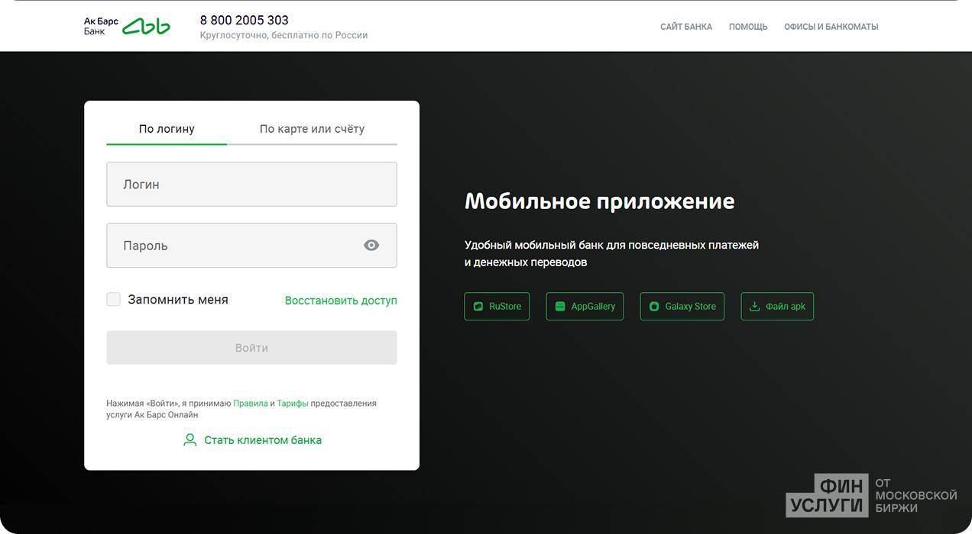Open the 'Тарифы' link
The width and height of the screenshot is (972, 534).
click(x=293, y=404)
